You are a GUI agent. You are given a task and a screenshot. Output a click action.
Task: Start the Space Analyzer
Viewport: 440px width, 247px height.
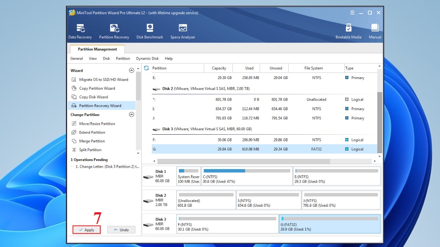[182, 31]
